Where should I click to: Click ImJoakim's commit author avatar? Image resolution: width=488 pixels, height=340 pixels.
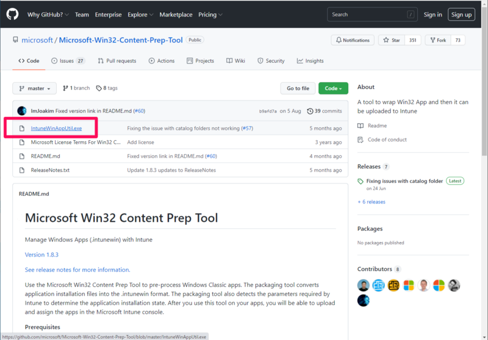22,111
